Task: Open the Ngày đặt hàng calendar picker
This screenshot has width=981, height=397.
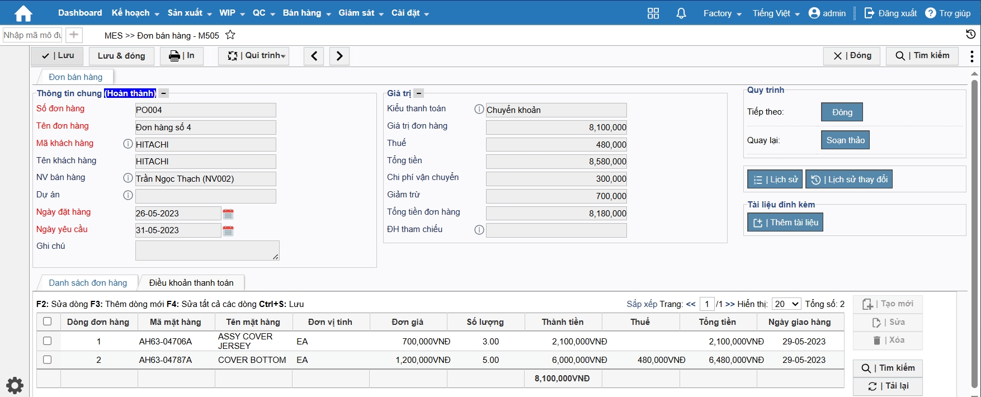Action: (228, 214)
